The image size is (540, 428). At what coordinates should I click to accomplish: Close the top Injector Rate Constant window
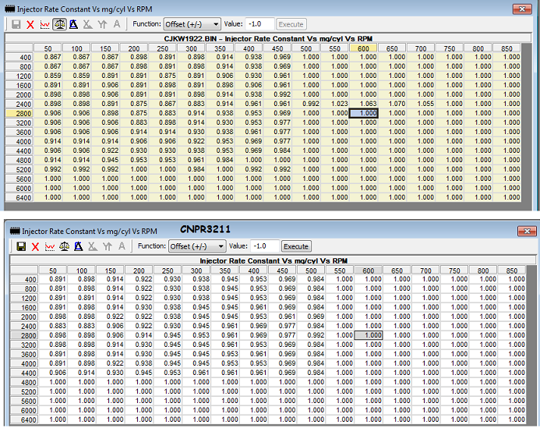coord(522,9)
